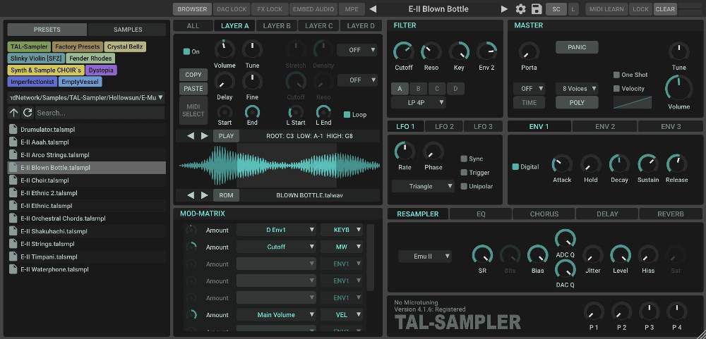Refresh the file browser list
The width and height of the screenshot is (706, 339).
pos(28,113)
